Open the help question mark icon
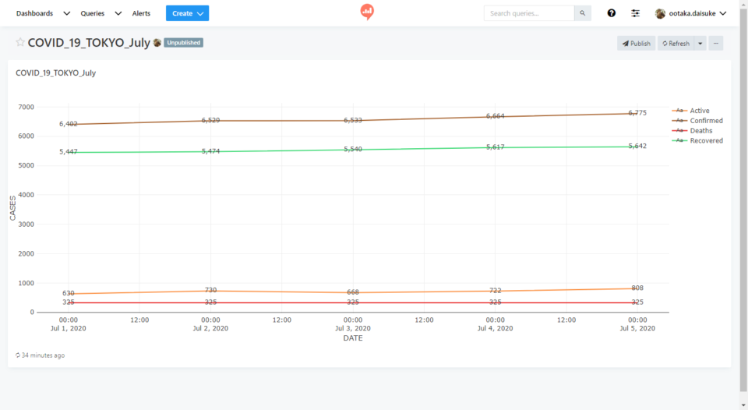Viewport: 748px width, 410px height. (612, 13)
